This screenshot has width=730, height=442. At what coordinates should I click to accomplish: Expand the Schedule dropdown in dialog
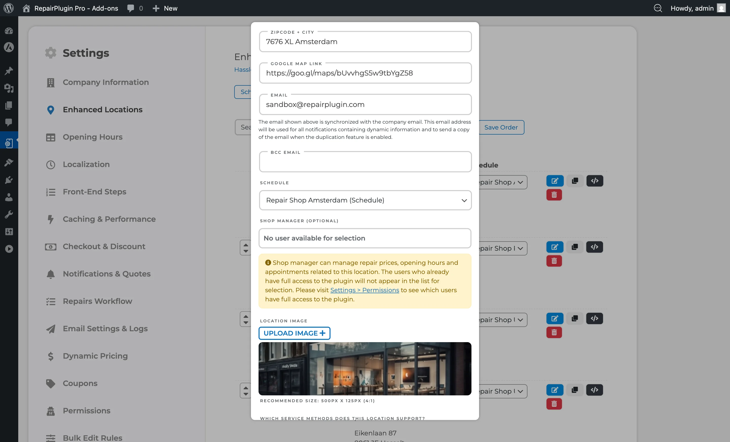point(365,200)
